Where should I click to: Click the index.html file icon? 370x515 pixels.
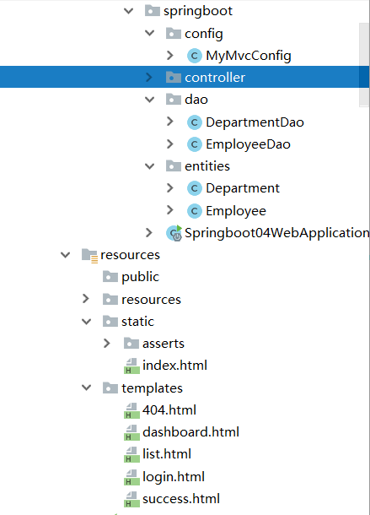click(131, 366)
